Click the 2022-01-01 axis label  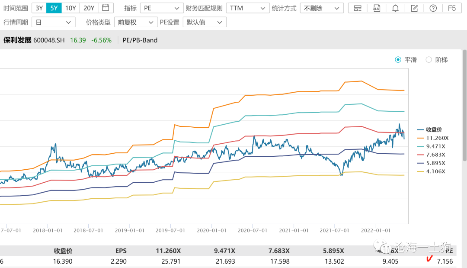376,230
